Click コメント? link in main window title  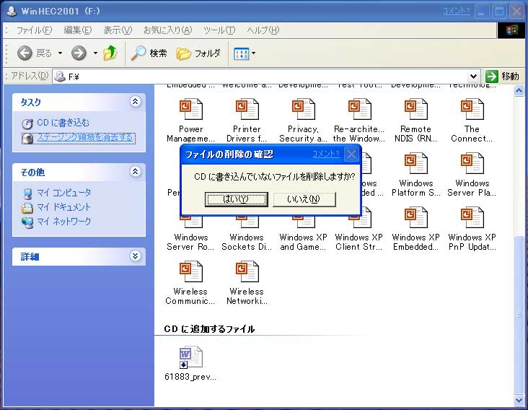point(457,12)
